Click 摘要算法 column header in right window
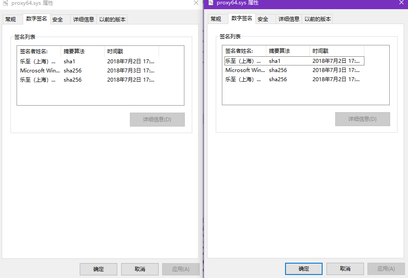The height and width of the screenshot is (278, 408). (288, 51)
